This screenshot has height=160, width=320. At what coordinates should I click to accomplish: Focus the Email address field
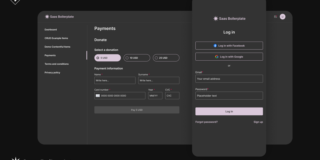(x=229, y=79)
